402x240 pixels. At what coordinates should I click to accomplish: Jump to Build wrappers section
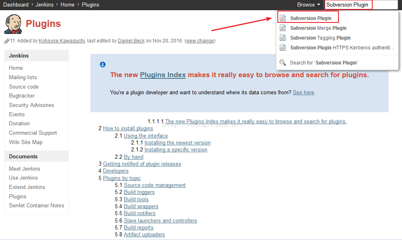point(141,207)
